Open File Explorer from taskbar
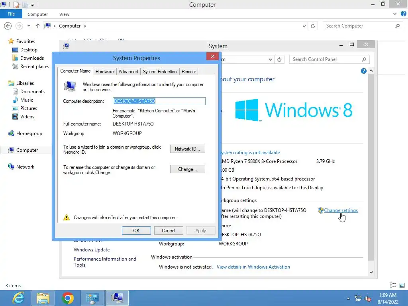 coord(43,298)
